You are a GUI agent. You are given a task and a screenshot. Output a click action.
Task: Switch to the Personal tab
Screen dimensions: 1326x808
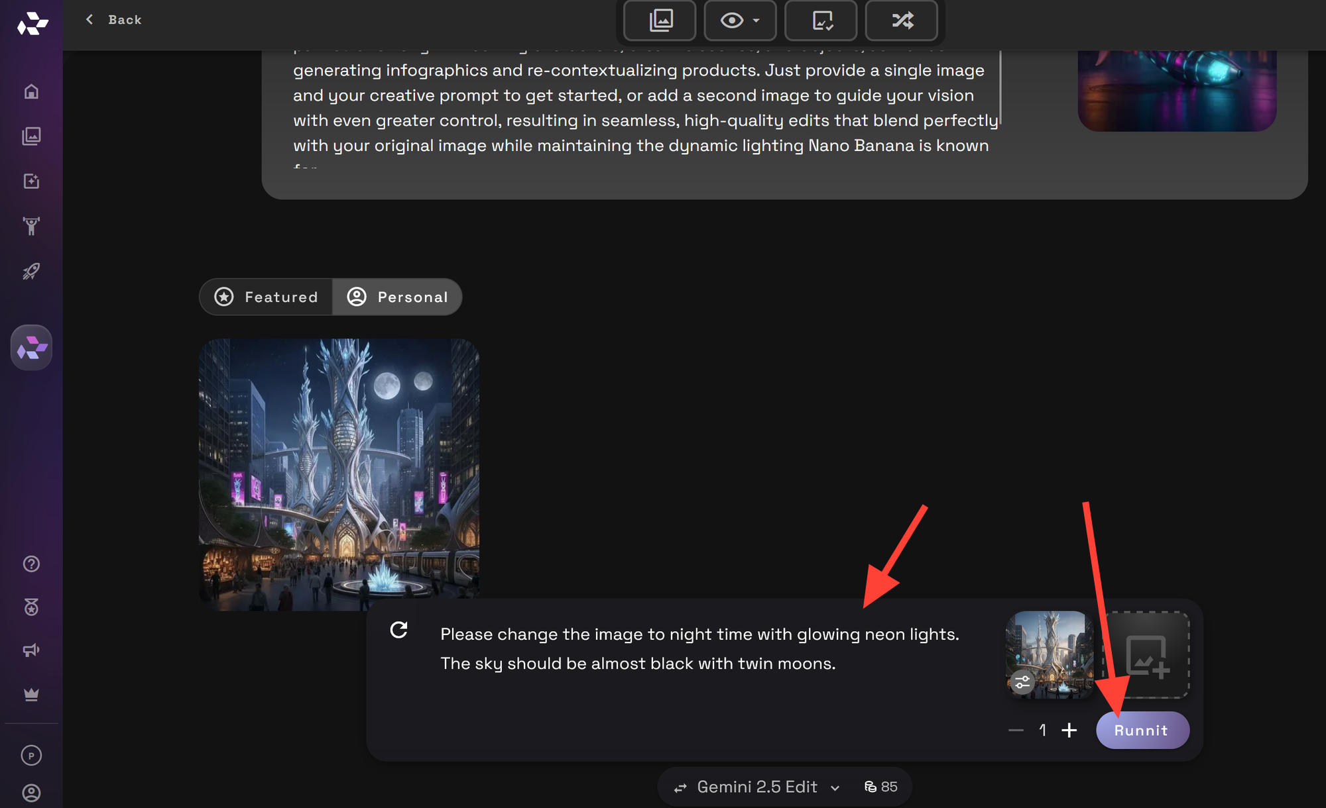tap(398, 297)
